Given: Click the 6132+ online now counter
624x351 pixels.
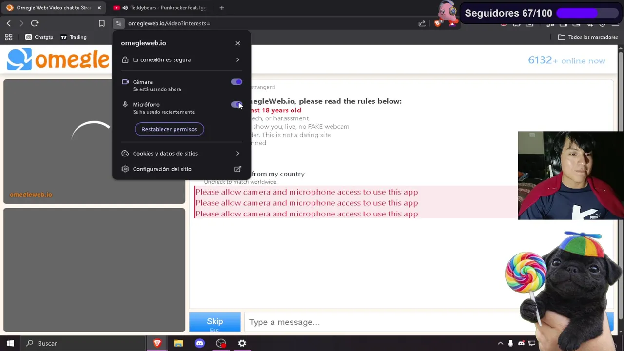Looking at the screenshot, I should coord(566,60).
